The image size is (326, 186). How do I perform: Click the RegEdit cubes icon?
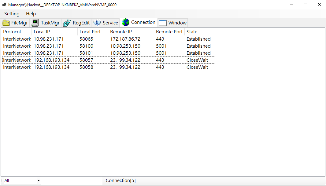click(67, 23)
